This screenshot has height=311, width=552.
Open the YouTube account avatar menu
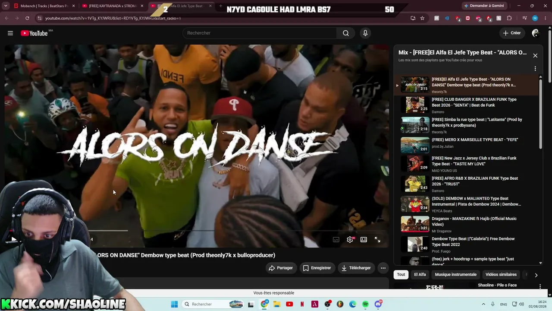pyautogui.click(x=536, y=33)
